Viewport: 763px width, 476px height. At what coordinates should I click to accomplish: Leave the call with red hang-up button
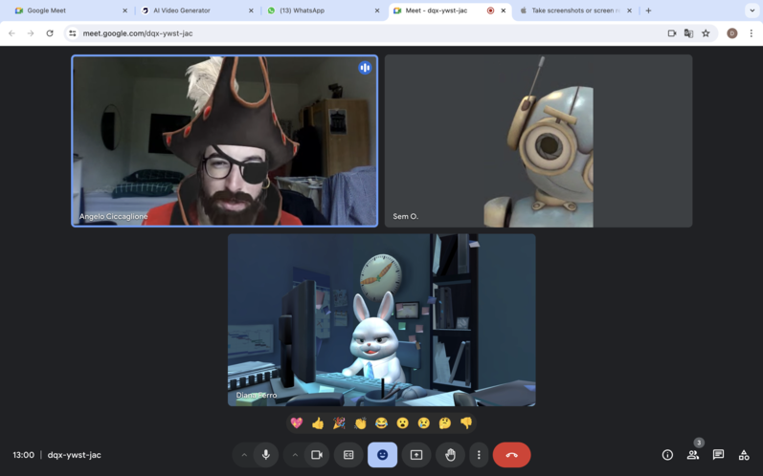coord(511,455)
